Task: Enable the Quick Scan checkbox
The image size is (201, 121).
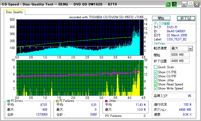Action: click(156, 67)
